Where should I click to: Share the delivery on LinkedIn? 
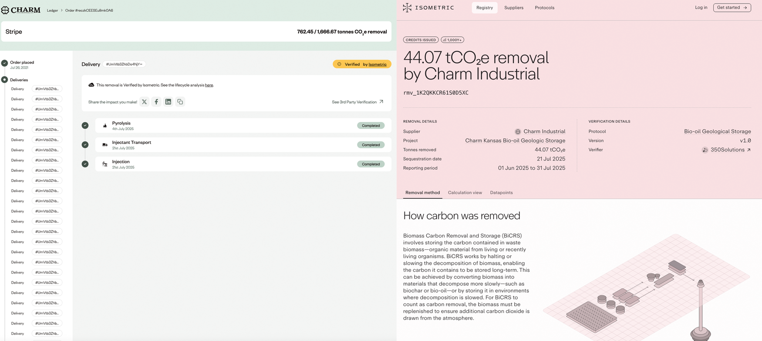coord(168,102)
